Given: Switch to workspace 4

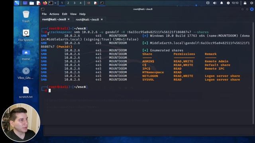Looking at the screenshot, I should tap(80, 3).
